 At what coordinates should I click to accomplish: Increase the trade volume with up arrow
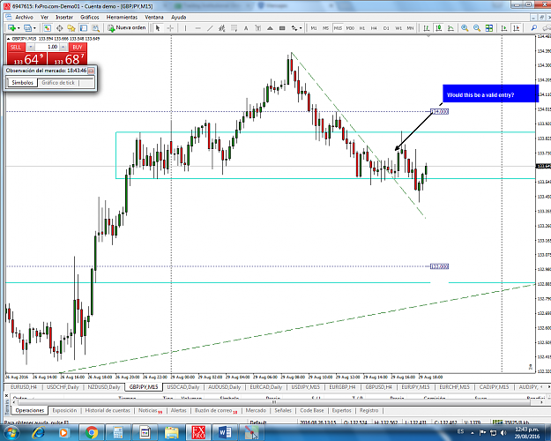click(63, 47)
